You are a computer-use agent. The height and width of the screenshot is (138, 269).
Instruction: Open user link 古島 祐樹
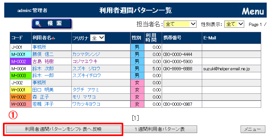point(43,62)
